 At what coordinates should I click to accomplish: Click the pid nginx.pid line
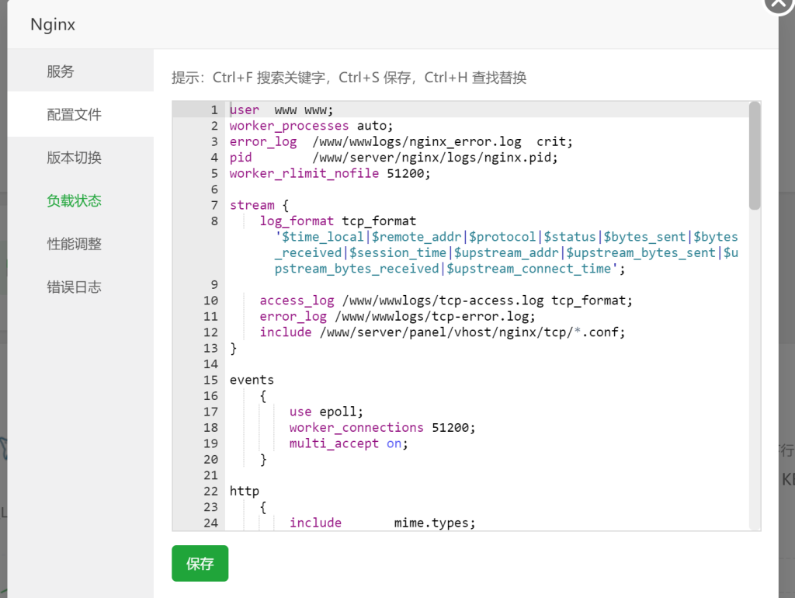[x=394, y=157]
